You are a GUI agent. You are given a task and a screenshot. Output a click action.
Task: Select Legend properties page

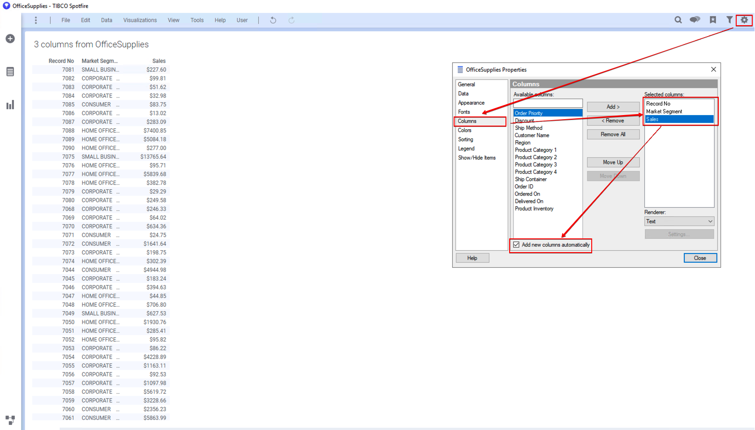coord(466,149)
